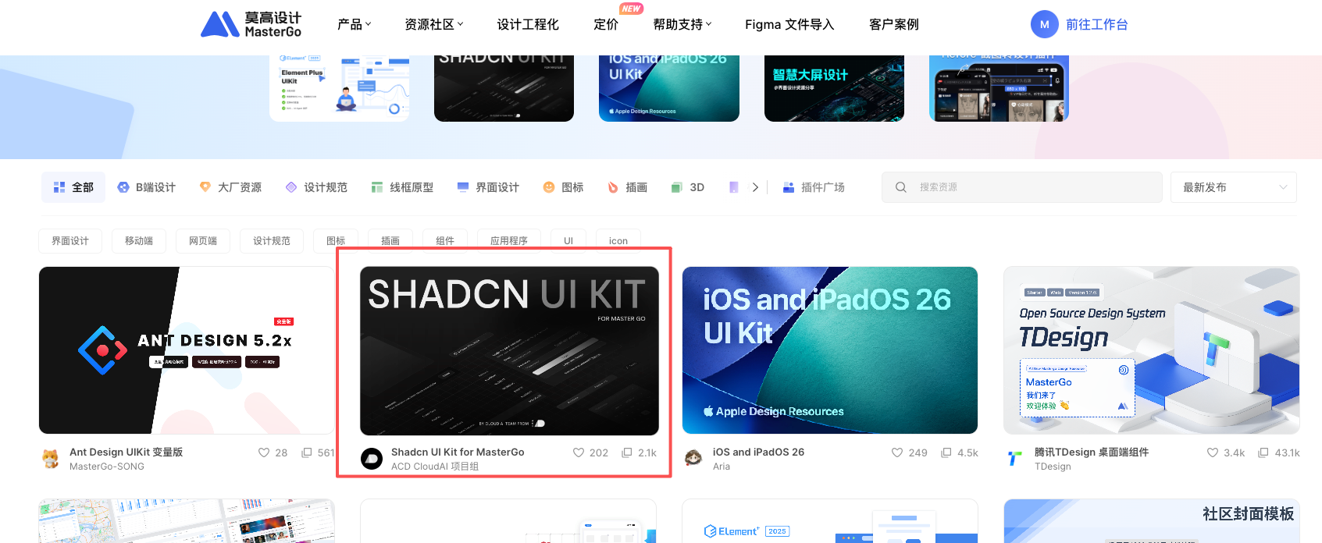Filter by the 应用程序 tag
Screen dimensions: 1322x543
tap(509, 241)
